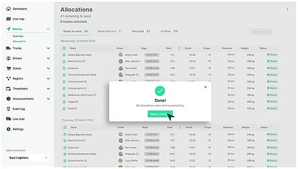Image resolution: width=298 pixels, height=169 pixels.
Task: Click the Regions nodes icon
Action: click(8, 79)
